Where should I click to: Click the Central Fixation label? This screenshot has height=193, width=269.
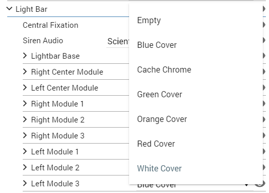51,25
